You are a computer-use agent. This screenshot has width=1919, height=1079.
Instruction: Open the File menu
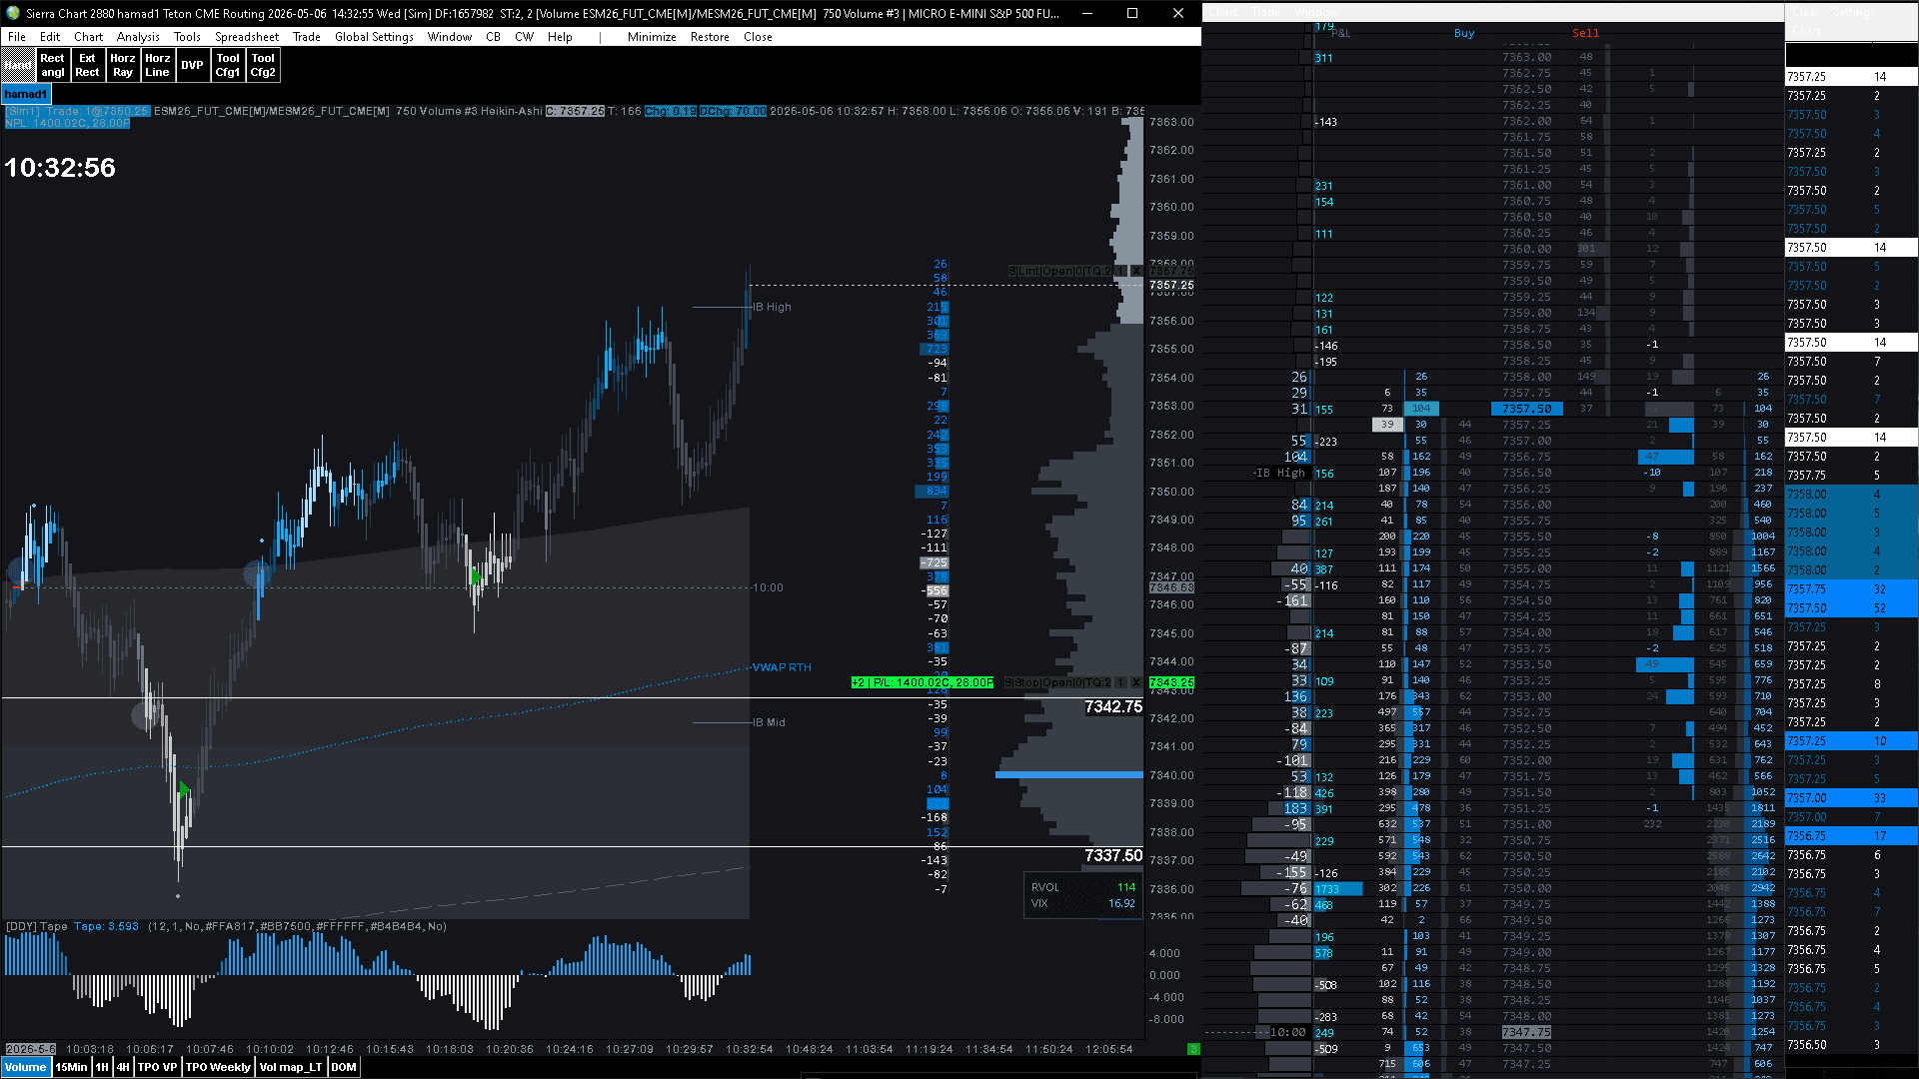pos(17,37)
